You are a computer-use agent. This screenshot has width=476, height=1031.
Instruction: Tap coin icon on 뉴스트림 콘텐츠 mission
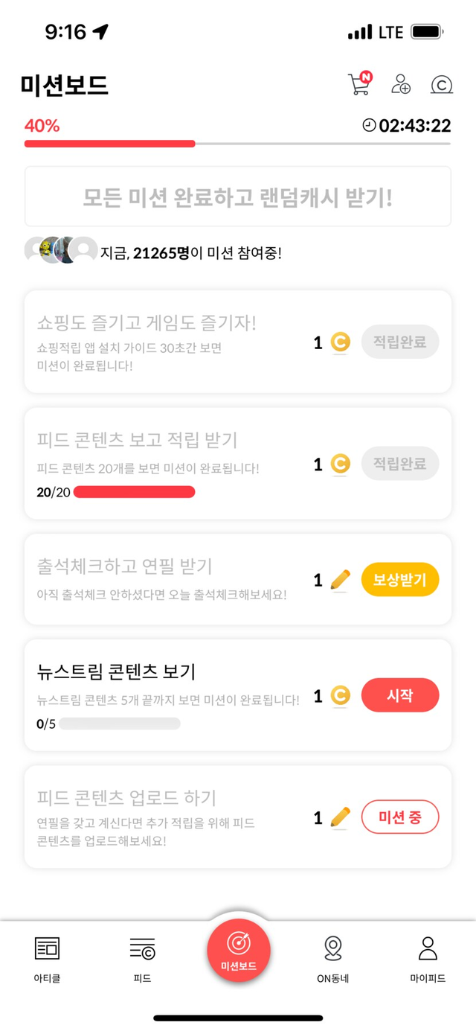point(340,696)
